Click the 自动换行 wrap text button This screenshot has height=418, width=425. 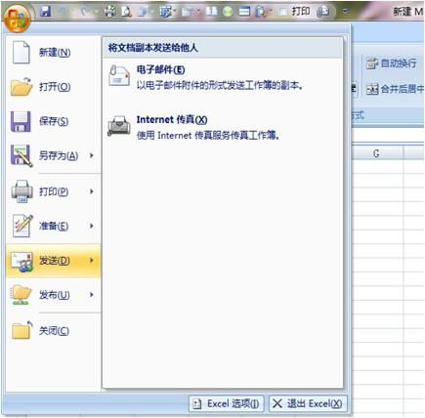tap(392, 63)
